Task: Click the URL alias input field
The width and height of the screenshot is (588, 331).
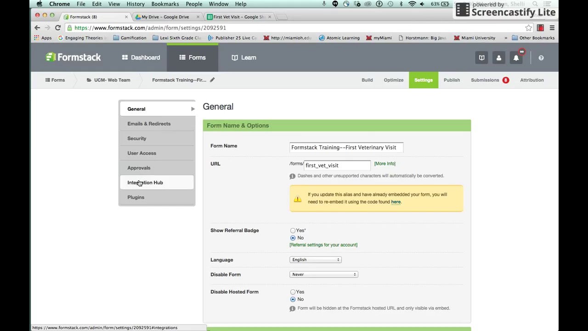Action: pos(337,165)
